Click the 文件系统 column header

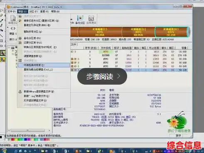[x=106, y=48]
